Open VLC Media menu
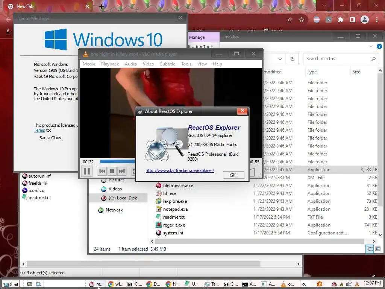Viewport: 385px width, 289px height. tap(89, 64)
